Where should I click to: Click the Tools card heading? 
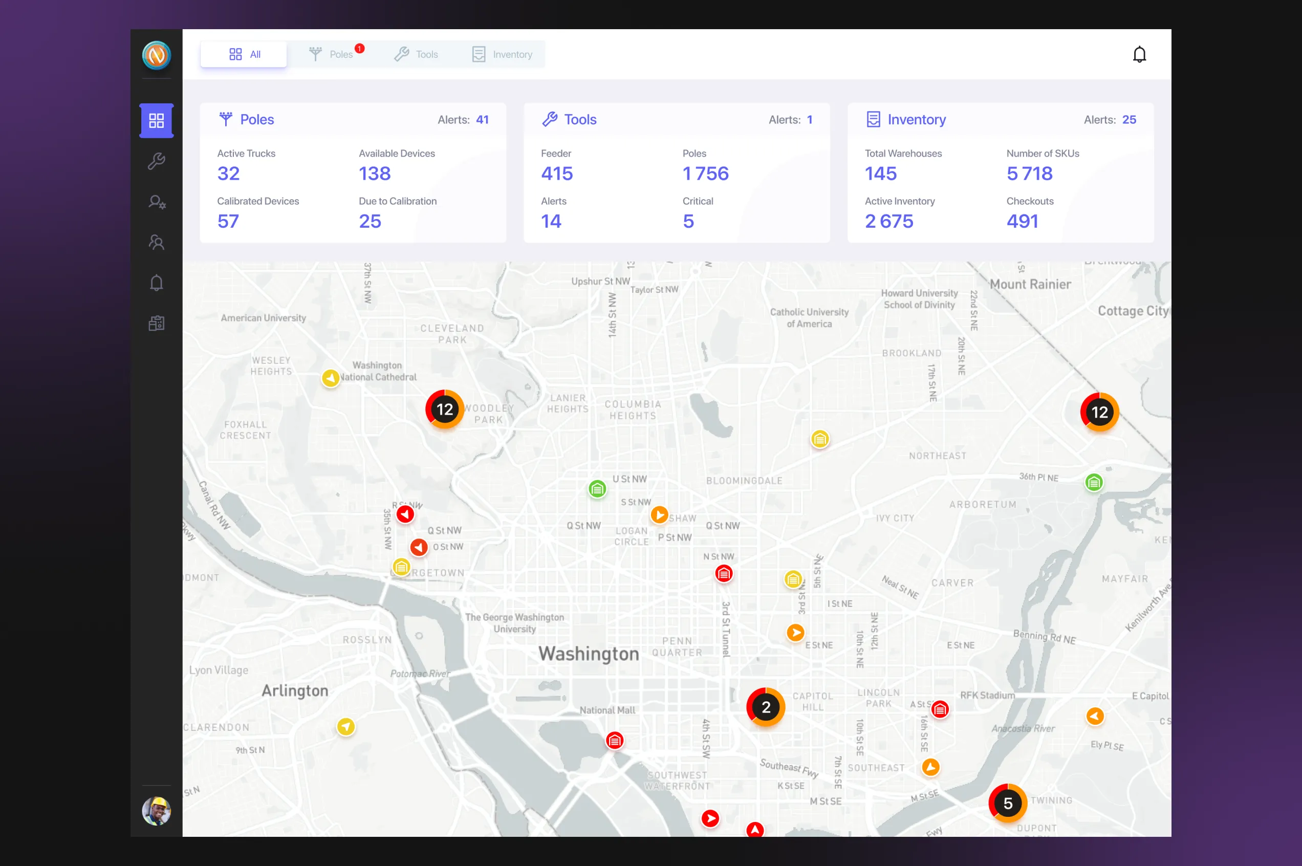pyautogui.click(x=580, y=119)
